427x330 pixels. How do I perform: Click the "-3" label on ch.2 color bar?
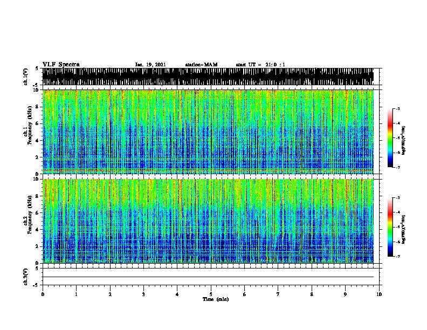click(x=398, y=198)
